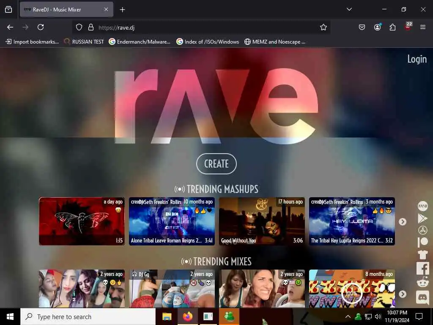Open MEMZ and Noescape bookmark

[x=275, y=42]
